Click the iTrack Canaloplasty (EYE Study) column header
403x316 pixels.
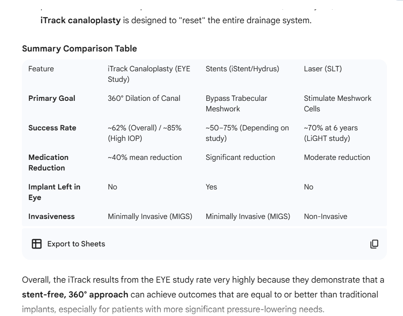click(x=149, y=74)
